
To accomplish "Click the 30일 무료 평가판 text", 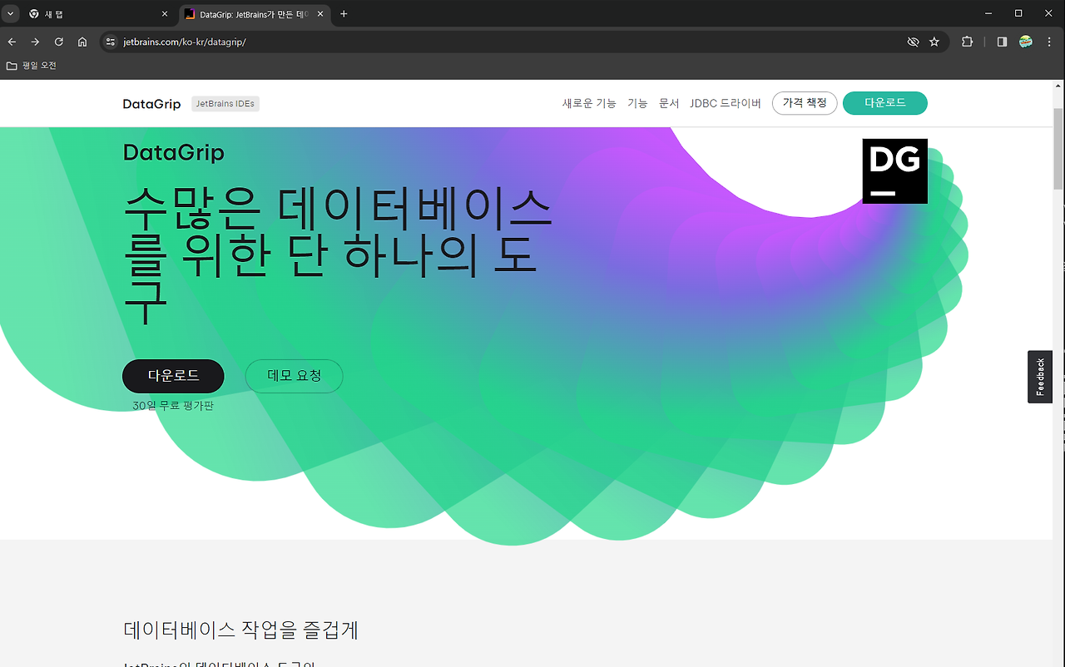I will [x=173, y=406].
